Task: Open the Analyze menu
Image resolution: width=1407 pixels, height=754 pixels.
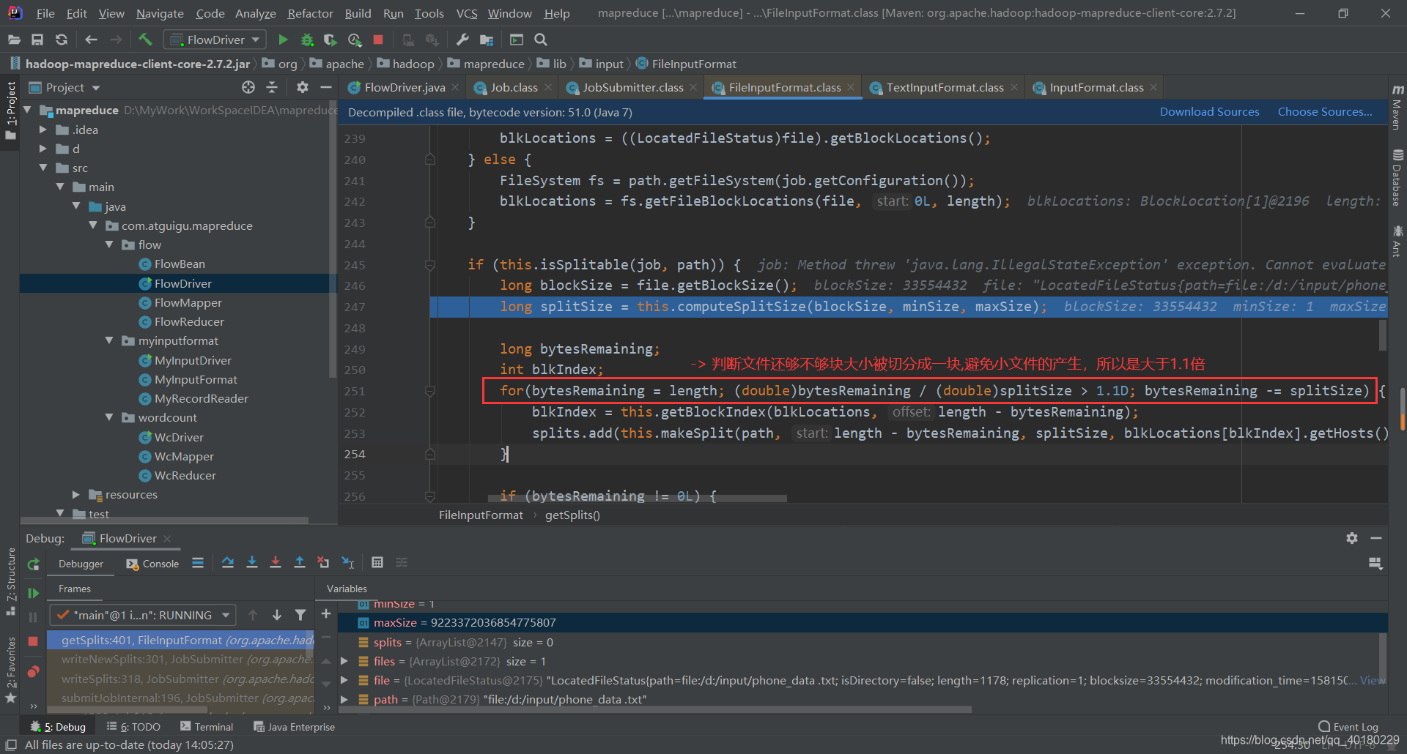Action: (255, 13)
